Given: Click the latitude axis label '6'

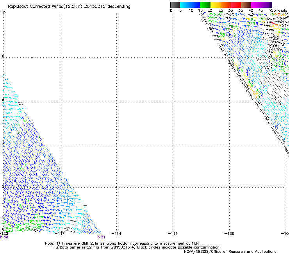Looking at the screenshot, I should coord(3,100).
